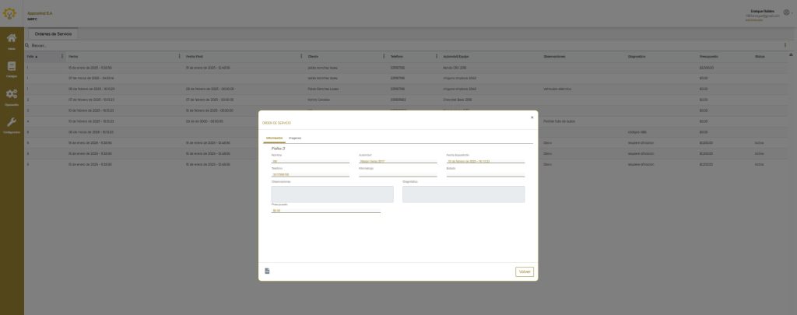Select the Ordenes de Servicio page tab
797x315 pixels.
[53, 33]
